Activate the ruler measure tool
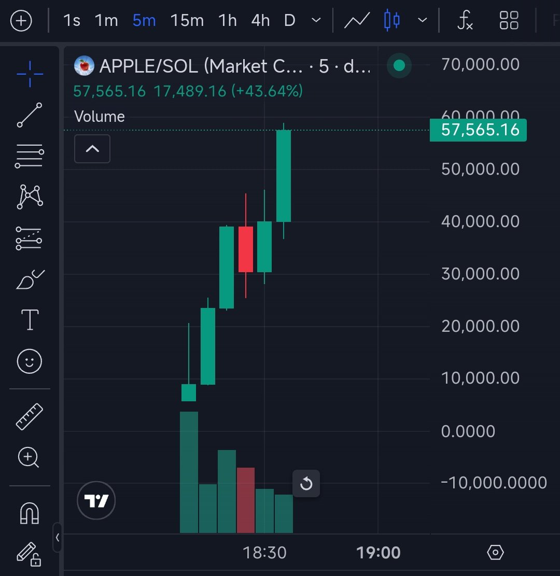Screen dimensions: 560x576 [x=30, y=416]
